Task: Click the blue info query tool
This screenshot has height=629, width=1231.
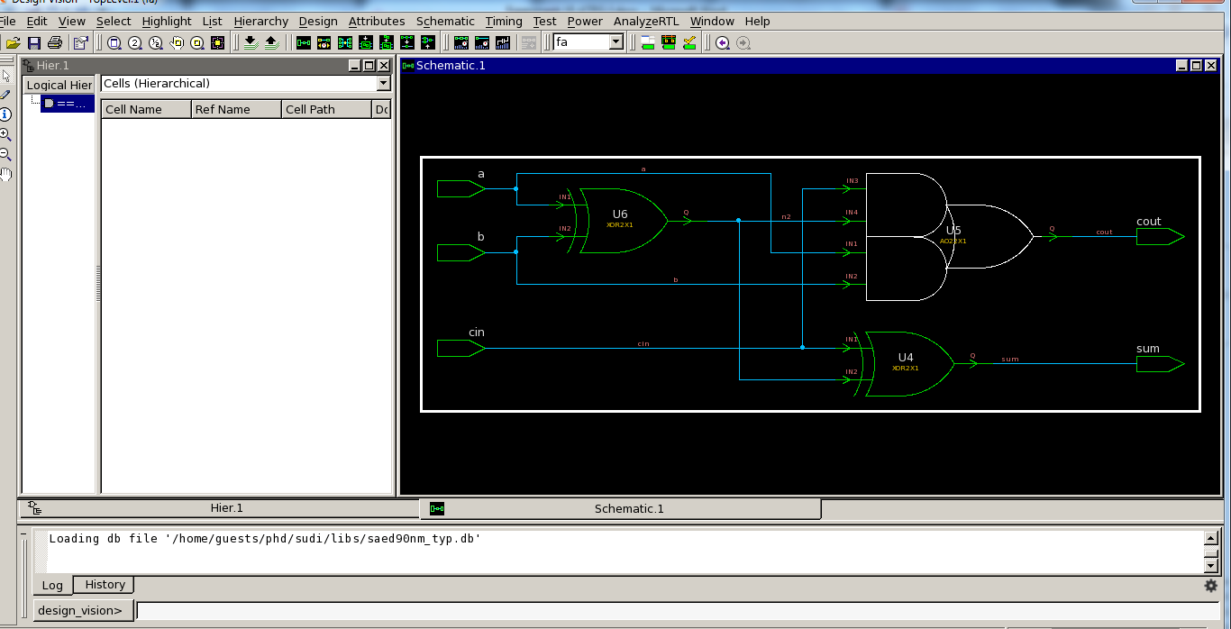Action: [5, 114]
